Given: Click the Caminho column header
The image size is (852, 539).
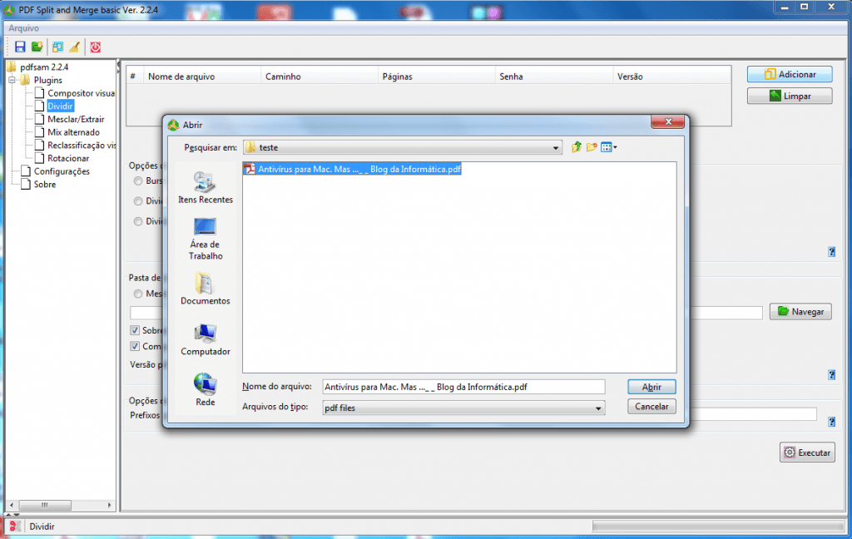Looking at the screenshot, I should (319, 77).
